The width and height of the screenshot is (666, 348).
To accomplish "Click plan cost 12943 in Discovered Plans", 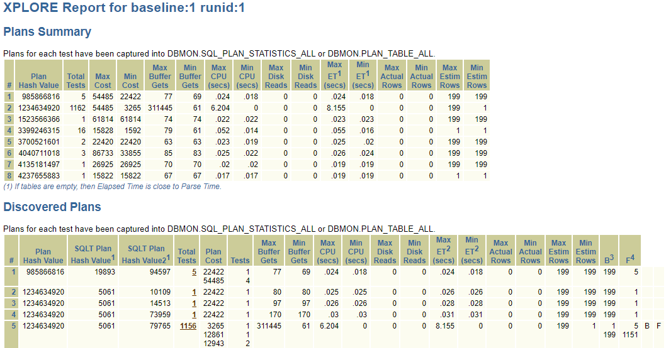I will pyautogui.click(x=213, y=344).
